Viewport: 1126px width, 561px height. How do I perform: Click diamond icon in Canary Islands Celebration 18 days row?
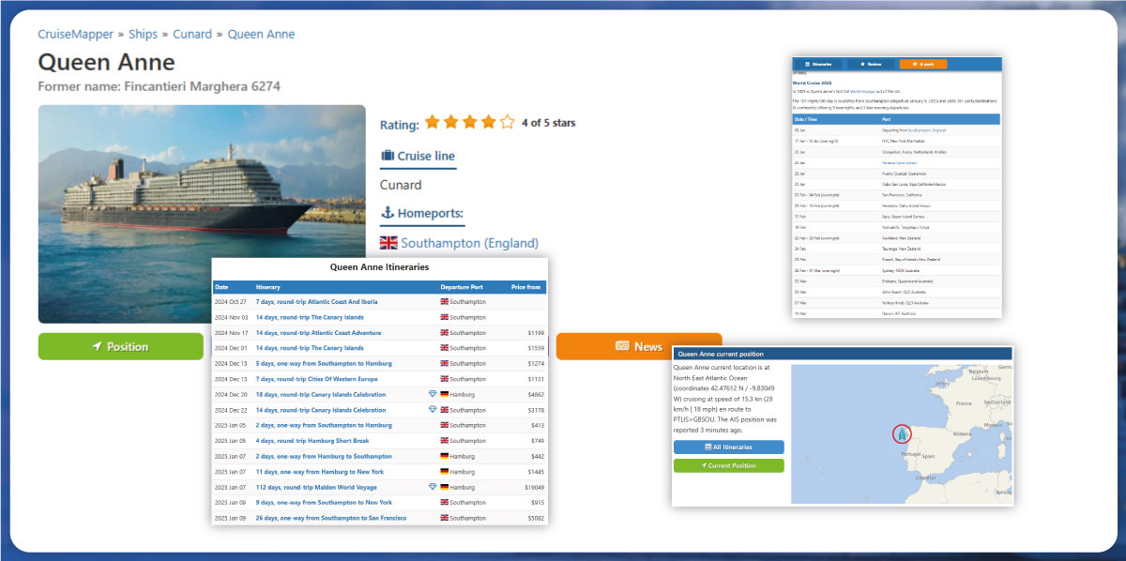pyautogui.click(x=433, y=395)
